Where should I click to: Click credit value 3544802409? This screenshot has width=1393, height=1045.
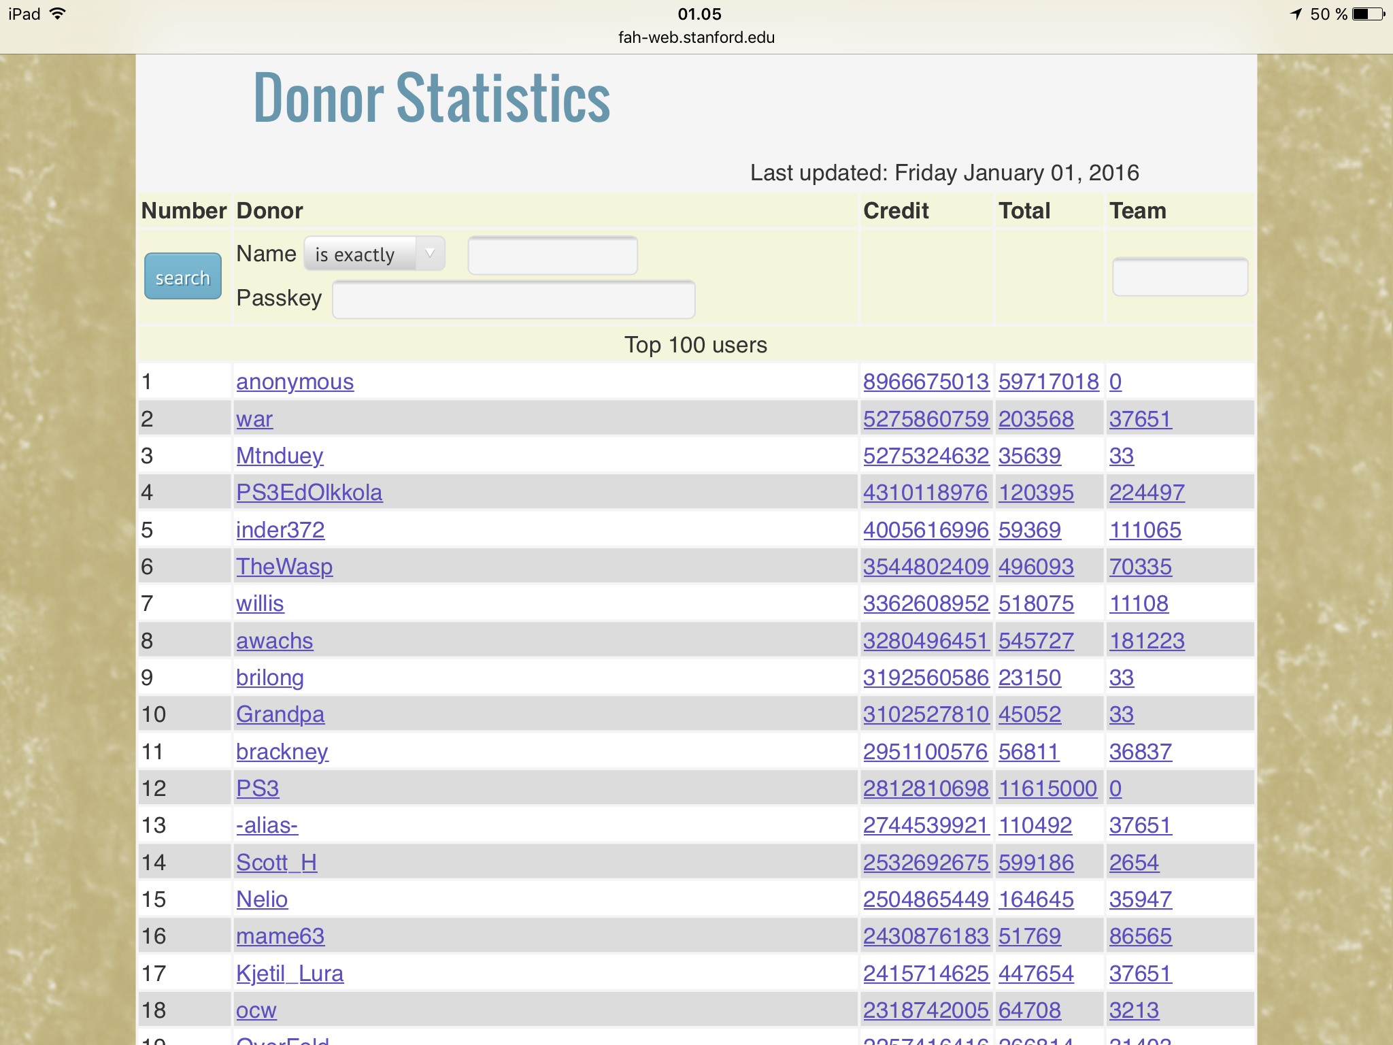926,566
